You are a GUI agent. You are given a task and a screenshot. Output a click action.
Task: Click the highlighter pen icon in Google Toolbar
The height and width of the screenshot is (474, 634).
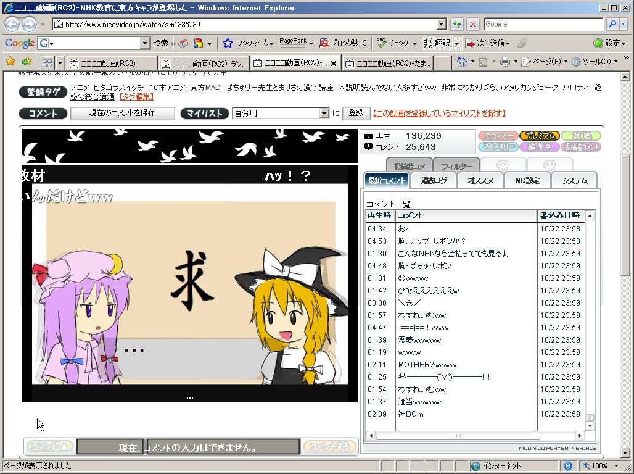tap(522, 43)
